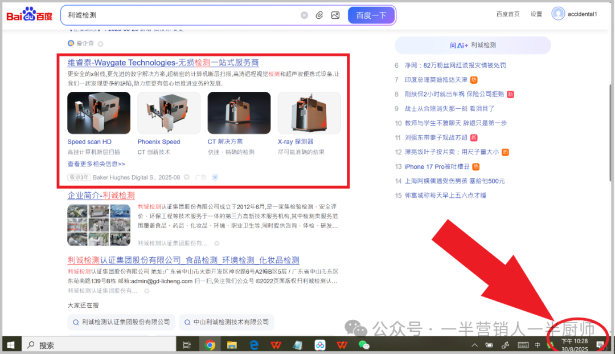The image size is (615, 354).
Task: Open the CT 解决方案 link
Action: [x=225, y=142]
